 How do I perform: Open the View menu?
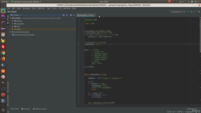pos(19,8)
